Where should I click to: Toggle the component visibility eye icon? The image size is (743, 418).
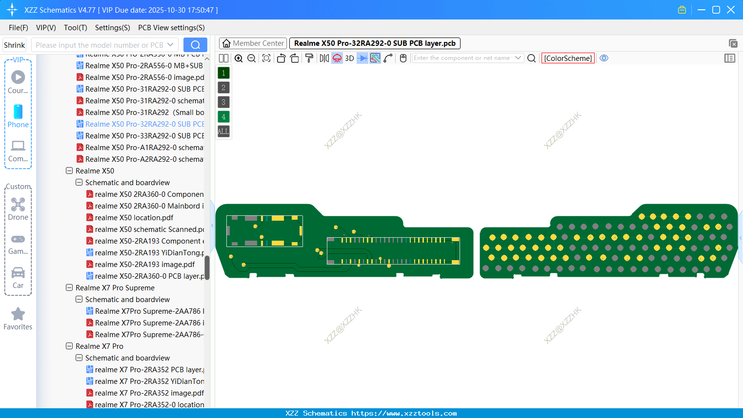(x=604, y=58)
